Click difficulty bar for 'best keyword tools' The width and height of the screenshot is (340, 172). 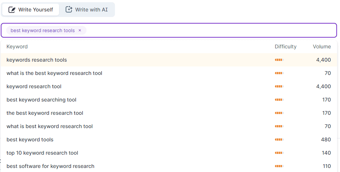[x=279, y=140]
